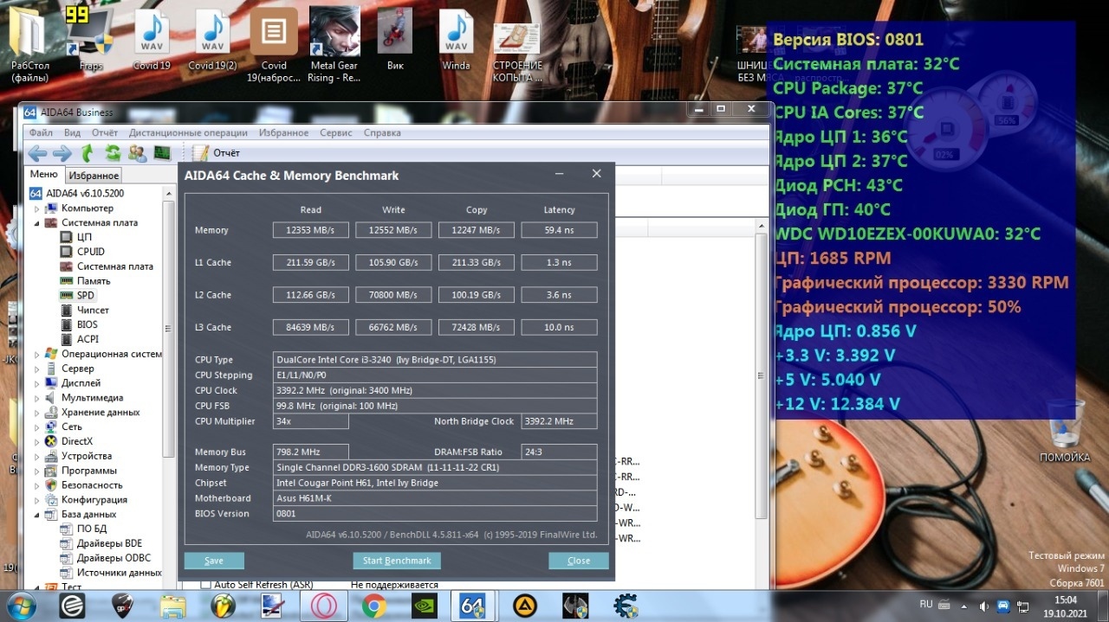Expand the Сервер tree node
The height and width of the screenshot is (622, 1109).
tap(37, 369)
